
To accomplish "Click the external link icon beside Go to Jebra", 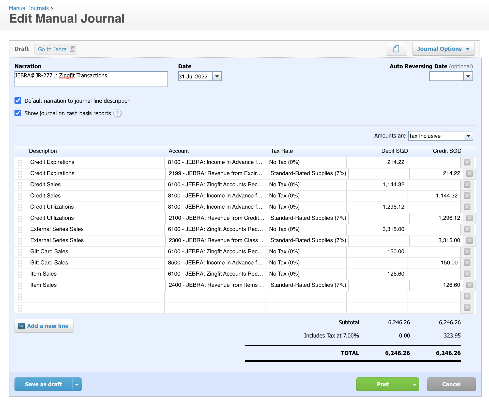I will (72, 49).
